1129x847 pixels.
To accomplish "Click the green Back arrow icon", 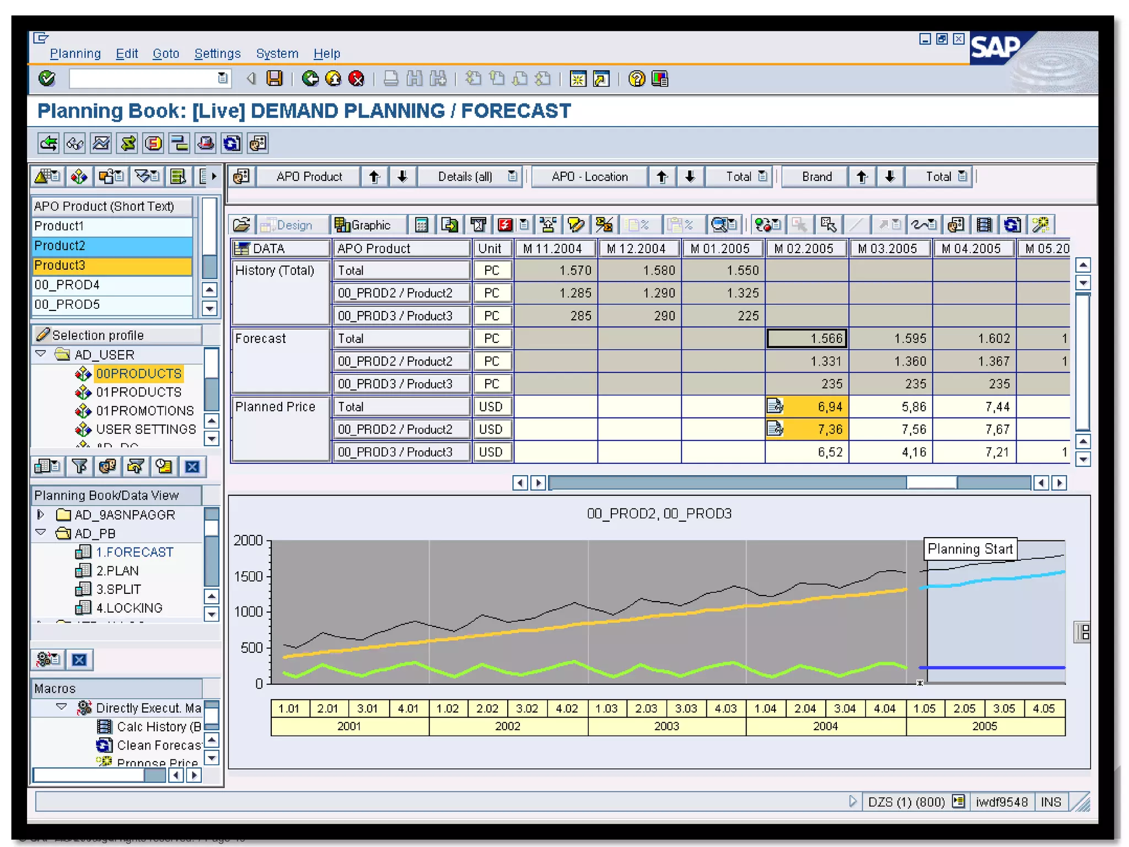I will 310,79.
